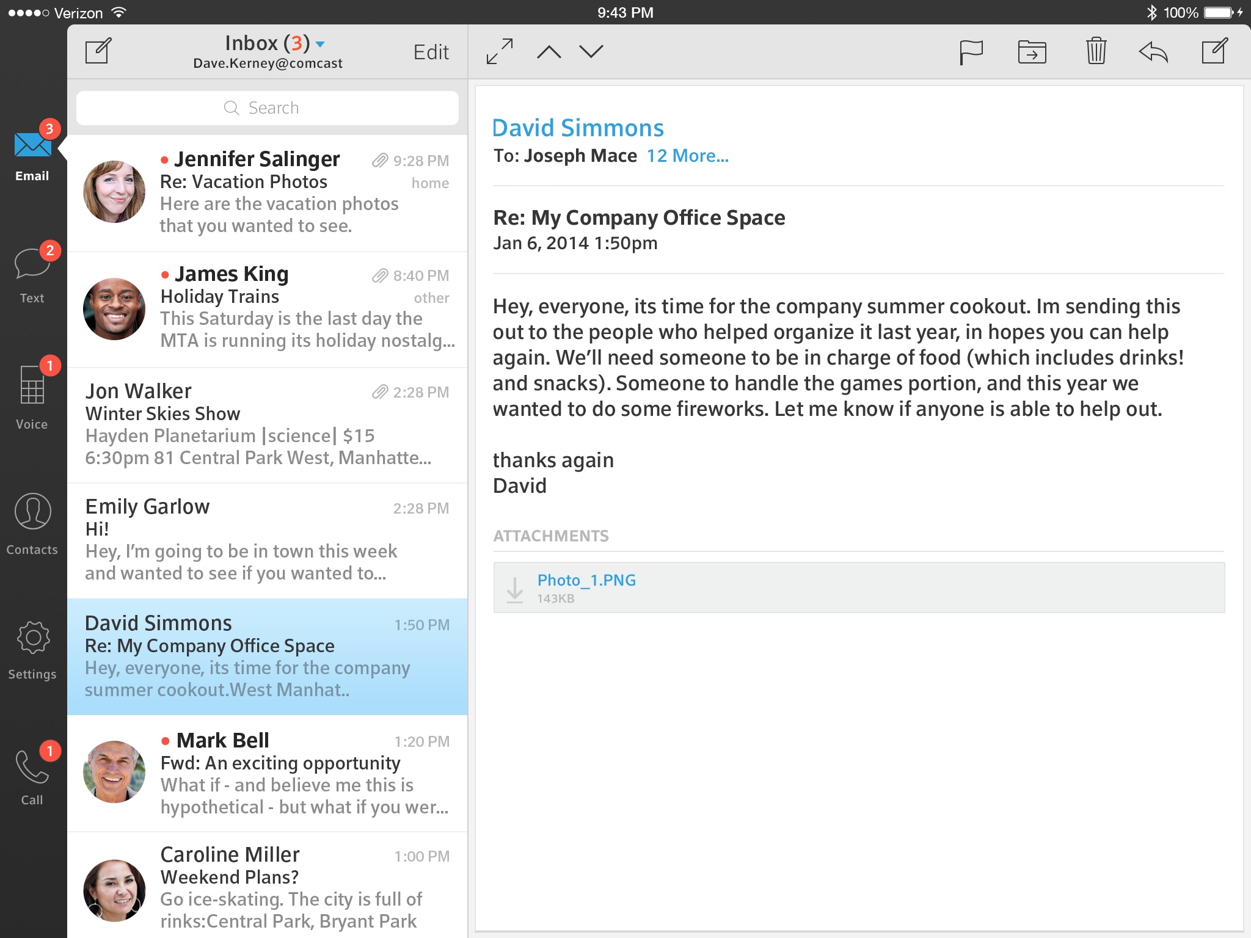Flag the open message

[971, 52]
